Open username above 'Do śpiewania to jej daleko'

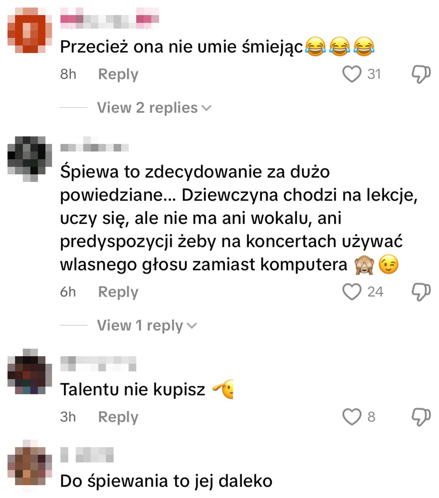(x=87, y=454)
